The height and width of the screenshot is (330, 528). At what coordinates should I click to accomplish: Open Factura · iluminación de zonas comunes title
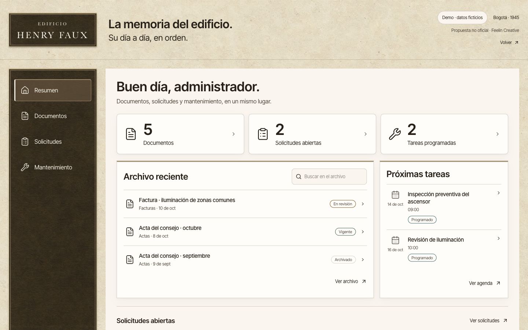pyautogui.click(x=187, y=200)
